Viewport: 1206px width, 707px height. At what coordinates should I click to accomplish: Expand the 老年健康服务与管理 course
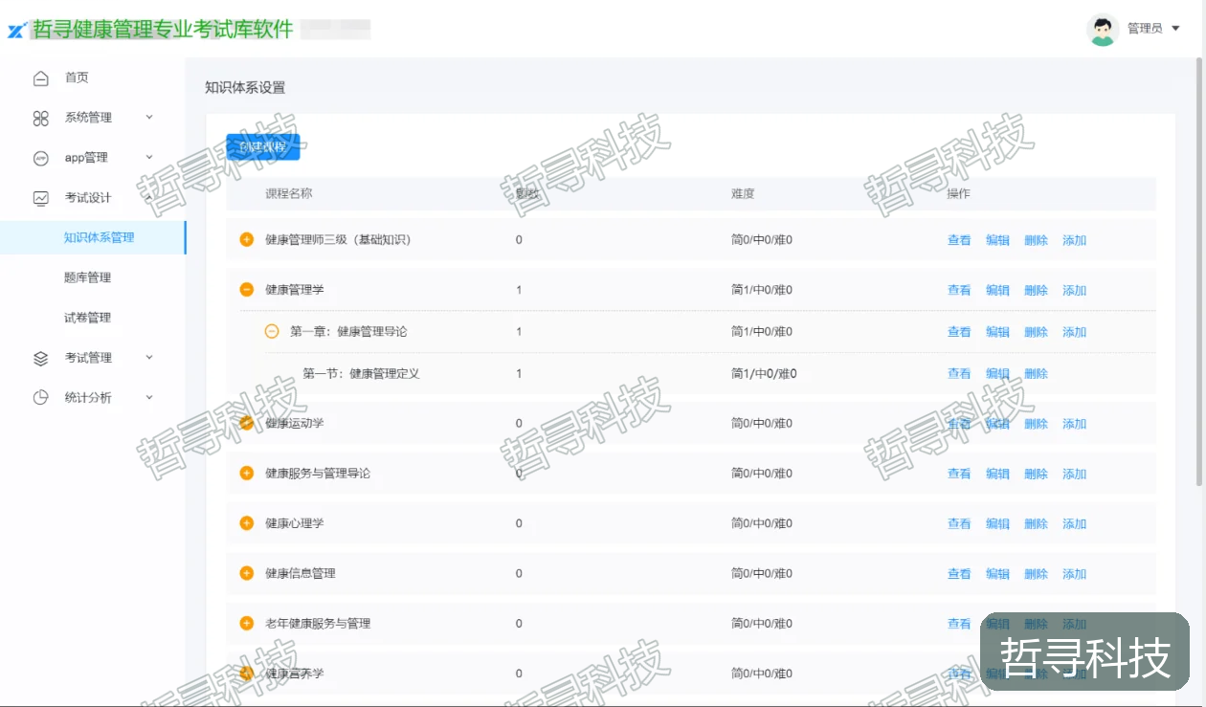click(x=246, y=623)
